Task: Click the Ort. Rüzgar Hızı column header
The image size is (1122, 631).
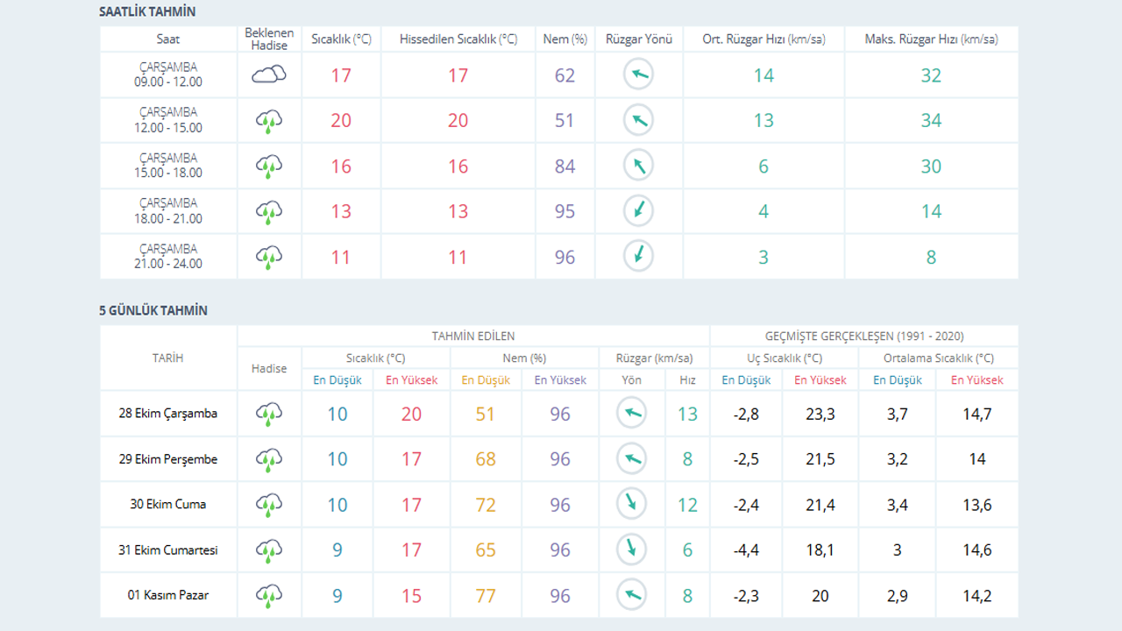Action: tap(763, 39)
